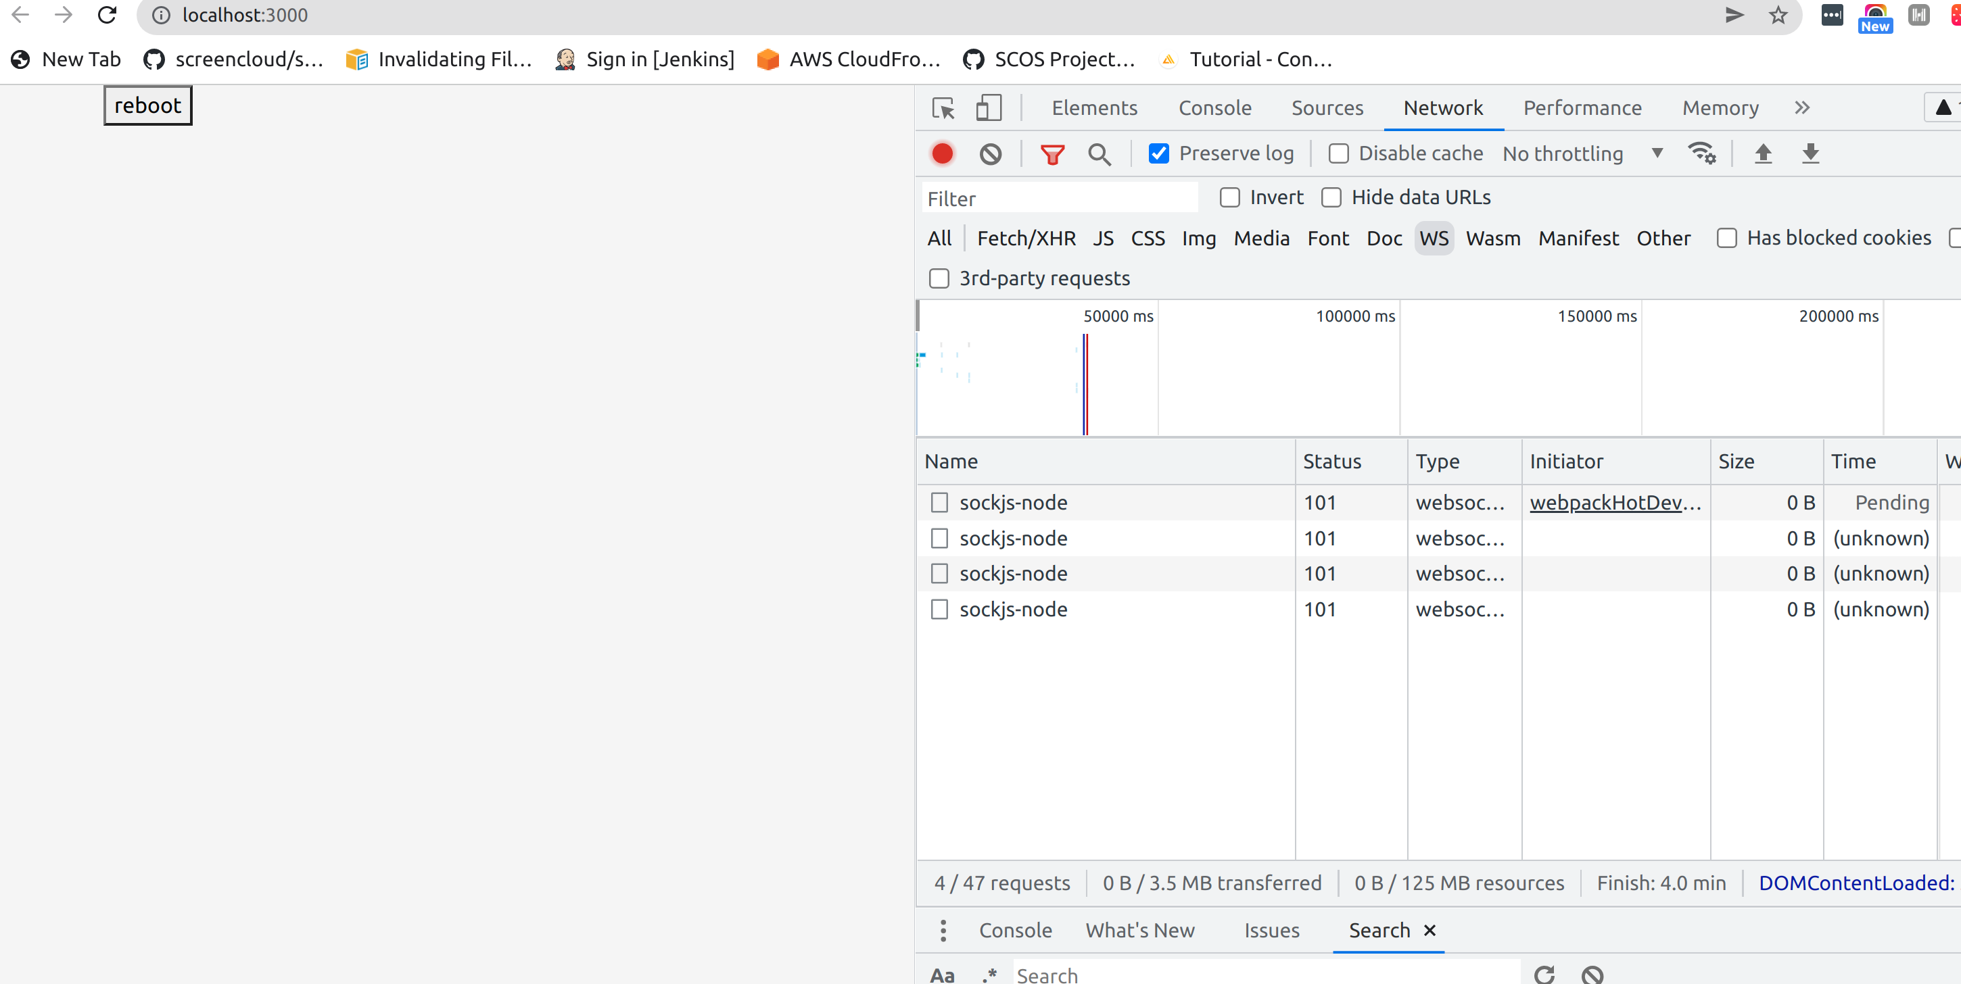Open network search magnifier icon
Viewport: 1961px width, 984px height.
coord(1098,155)
